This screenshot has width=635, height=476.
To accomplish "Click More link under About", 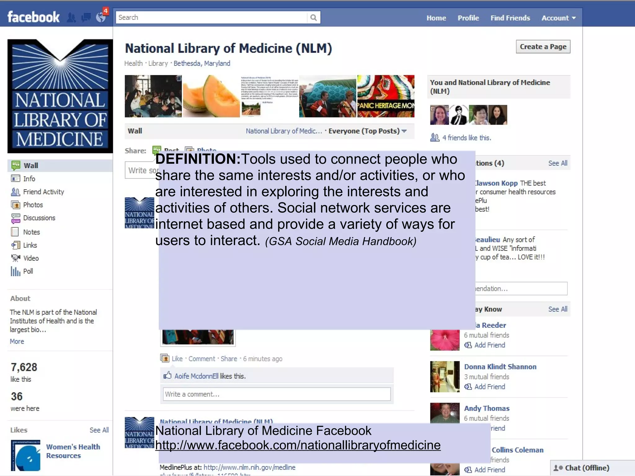I will point(17,341).
